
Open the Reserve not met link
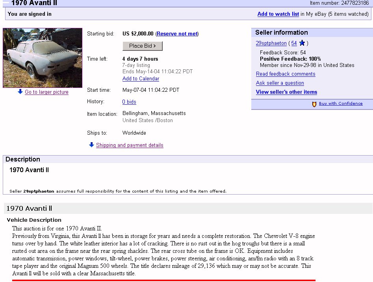[x=177, y=34]
